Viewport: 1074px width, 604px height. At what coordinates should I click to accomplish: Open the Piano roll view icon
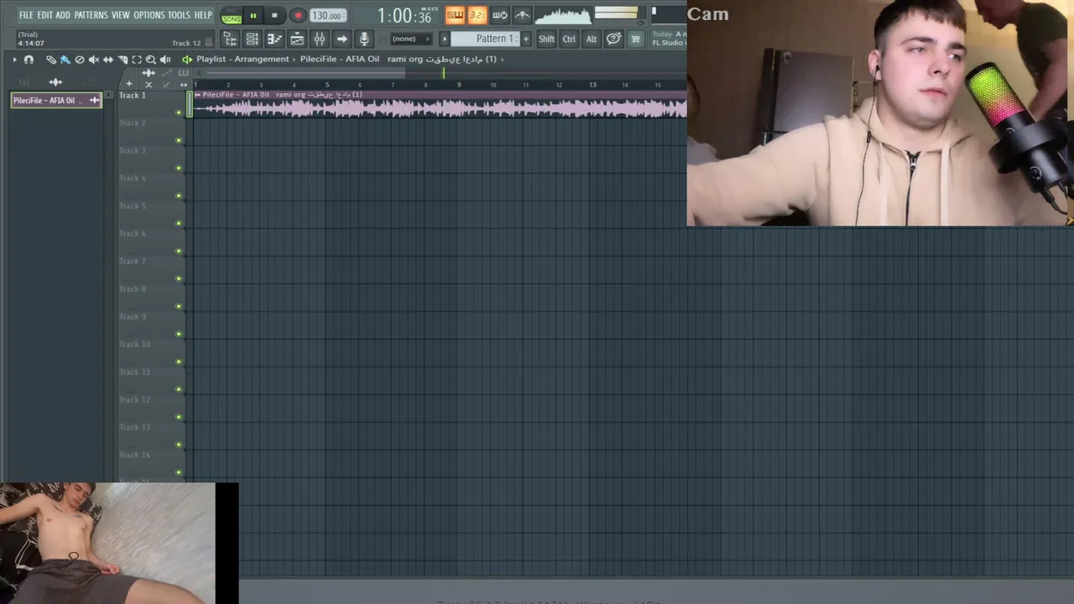274,39
